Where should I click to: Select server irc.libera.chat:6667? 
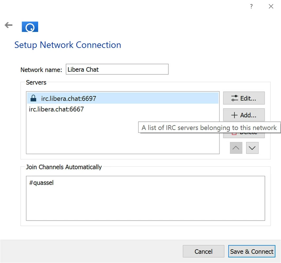[x=123, y=109]
